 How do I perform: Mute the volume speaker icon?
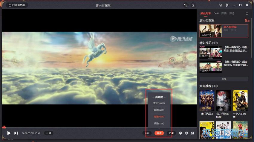tap(186, 133)
